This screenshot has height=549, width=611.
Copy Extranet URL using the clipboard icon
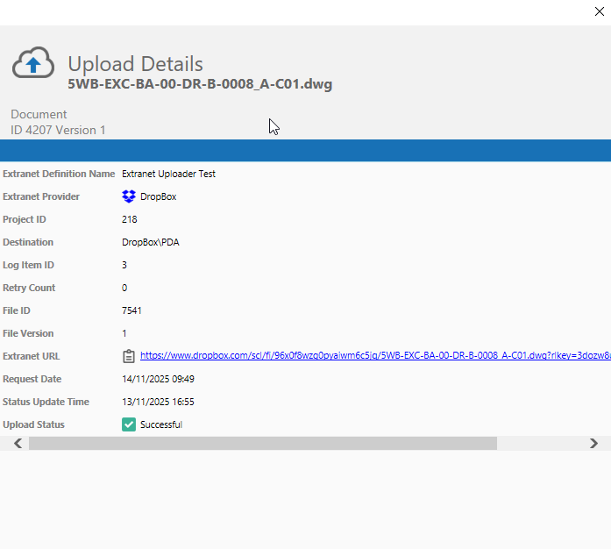coord(129,356)
